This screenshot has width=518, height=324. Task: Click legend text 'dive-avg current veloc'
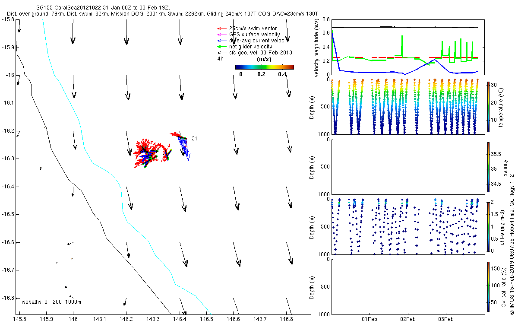257,41
